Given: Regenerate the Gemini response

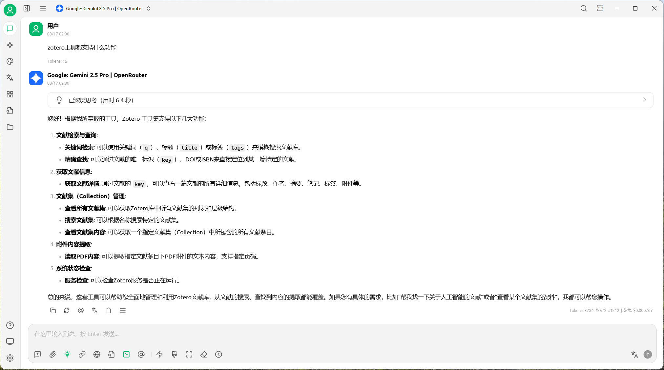Looking at the screenshot, I should [x=67, y=310].
